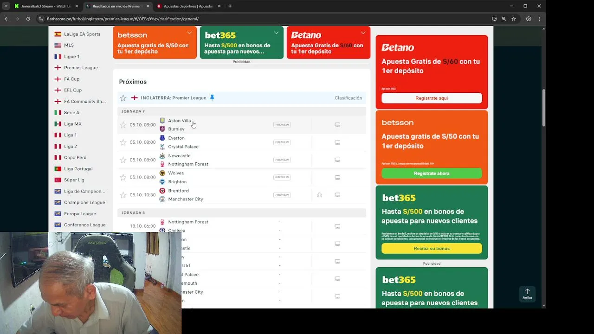
Task: Favorite the Everton vs Crystal Palace match star
Action: click(123, 142)
